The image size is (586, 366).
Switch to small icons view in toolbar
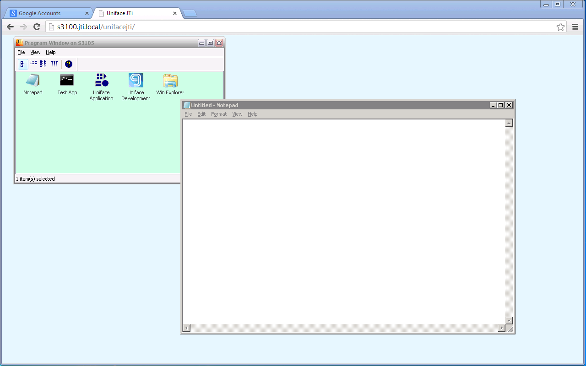pyautogui.click(x=33, y=64)
